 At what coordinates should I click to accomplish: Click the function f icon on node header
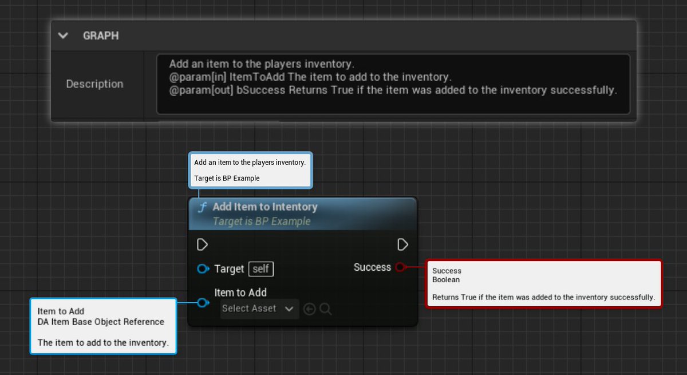point(202,207)
